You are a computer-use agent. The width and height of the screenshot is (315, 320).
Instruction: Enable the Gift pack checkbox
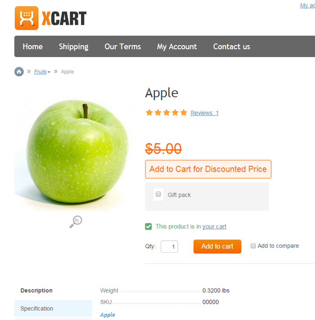point(158,194)
